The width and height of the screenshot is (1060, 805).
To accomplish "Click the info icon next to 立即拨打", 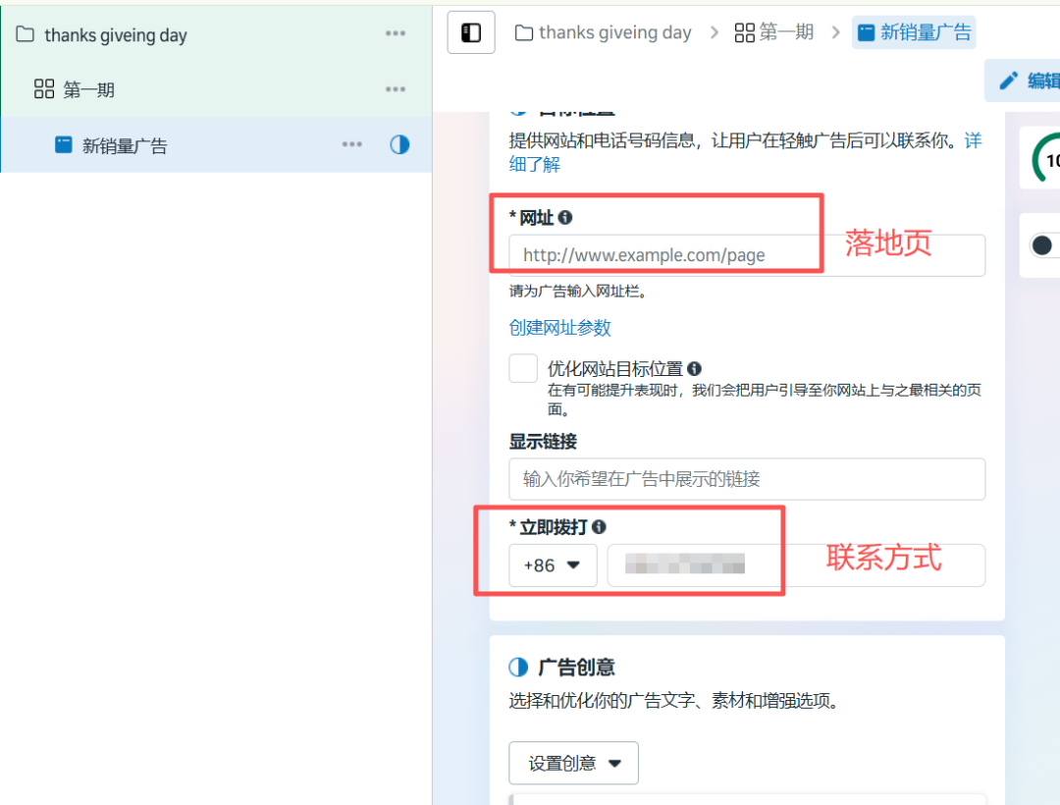I will [x=599, y=526].
